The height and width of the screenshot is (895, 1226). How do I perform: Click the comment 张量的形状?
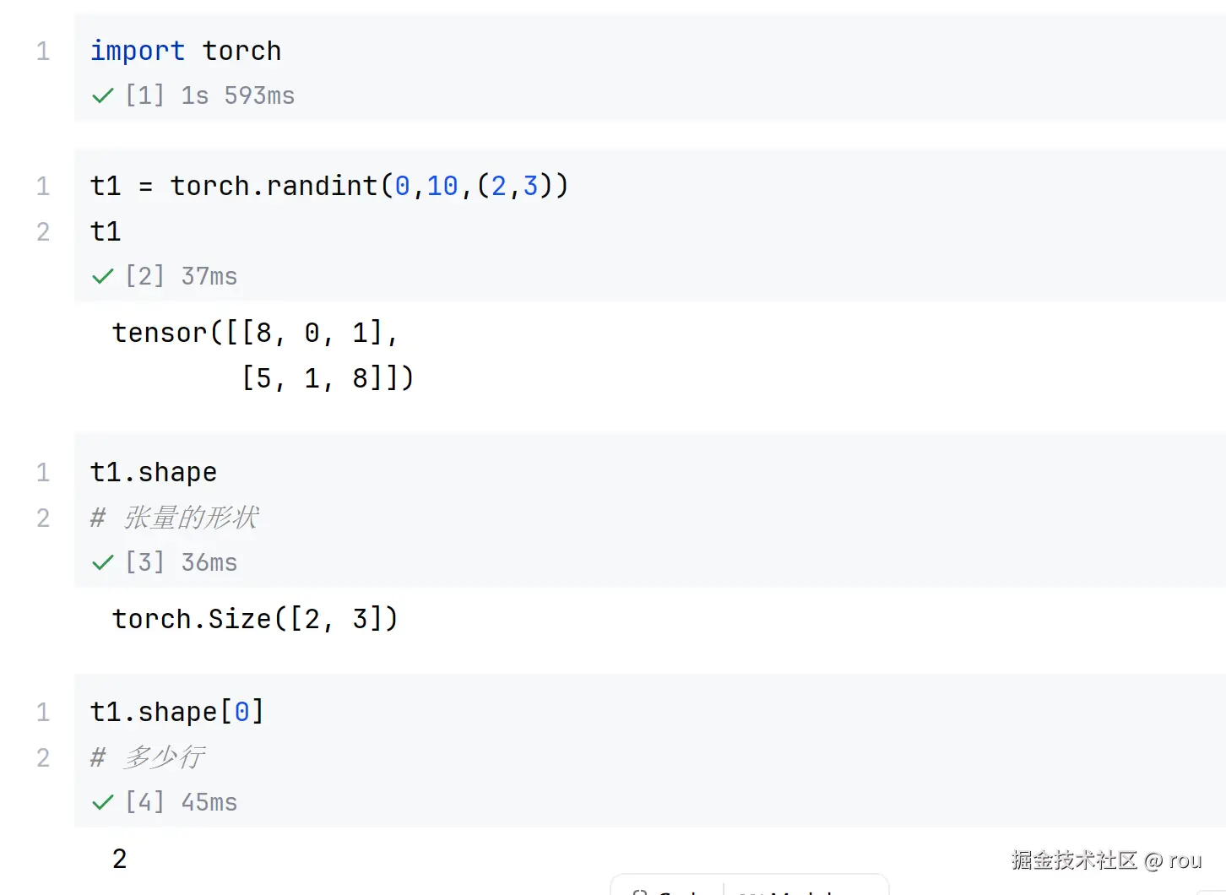click(x=191, y=518)
